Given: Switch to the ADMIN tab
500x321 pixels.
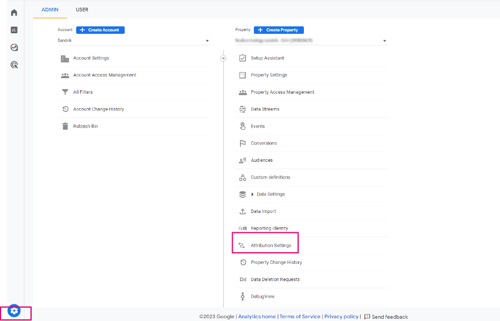Looking at the screenshot, I should pyautogui.click(x=50, y=9).
